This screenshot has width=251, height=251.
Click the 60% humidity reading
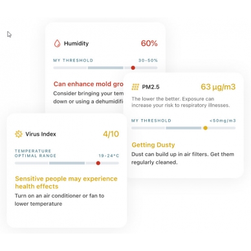149,43
